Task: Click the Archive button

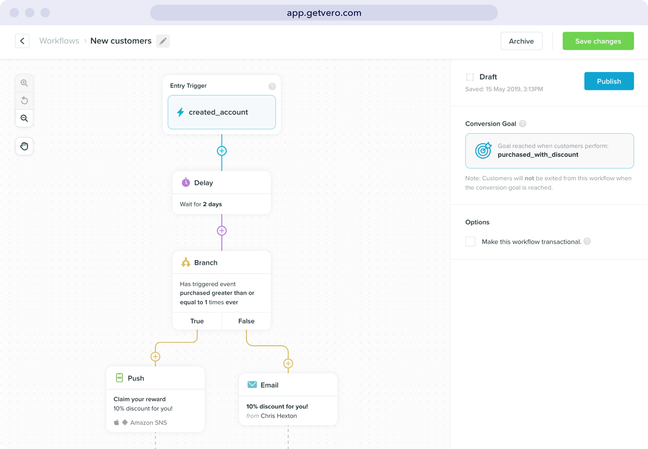Action: point(521,41)
